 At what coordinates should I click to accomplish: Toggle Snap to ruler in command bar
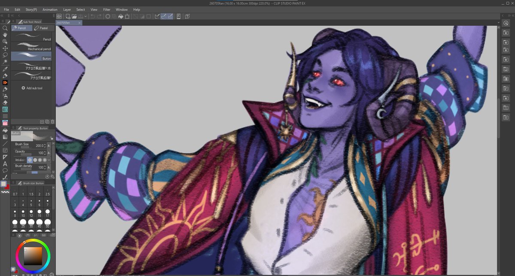[x=157, y=16]
